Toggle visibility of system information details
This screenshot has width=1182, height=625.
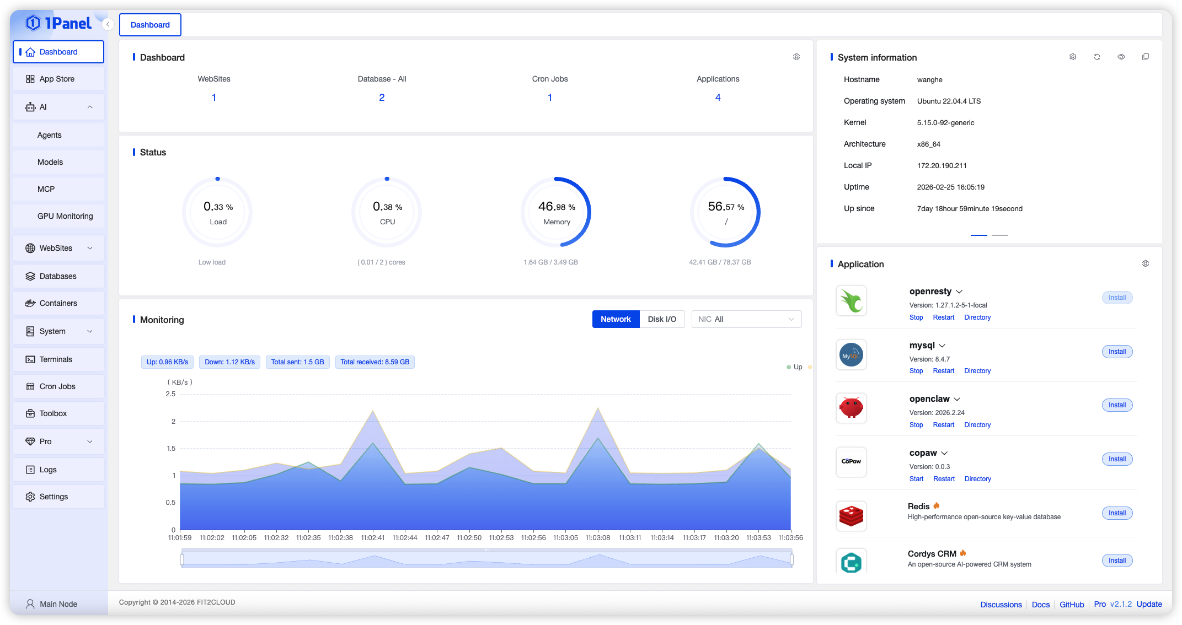pyautogui.click(x=1121, y=56)
